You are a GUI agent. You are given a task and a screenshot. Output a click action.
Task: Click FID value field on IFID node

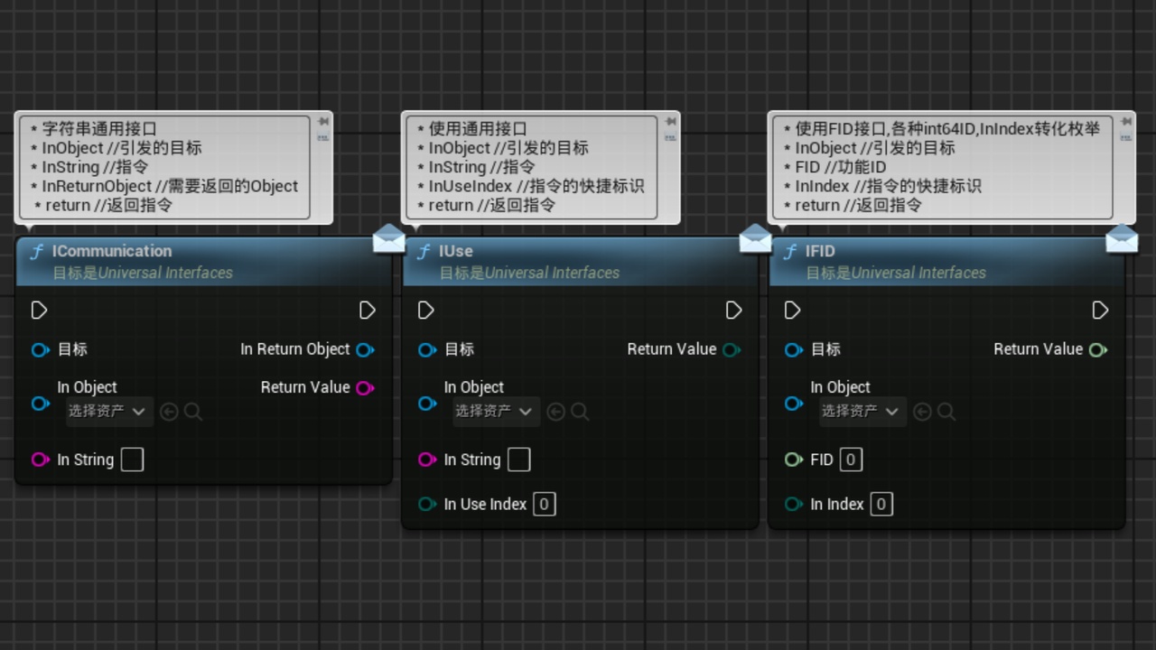850,460
